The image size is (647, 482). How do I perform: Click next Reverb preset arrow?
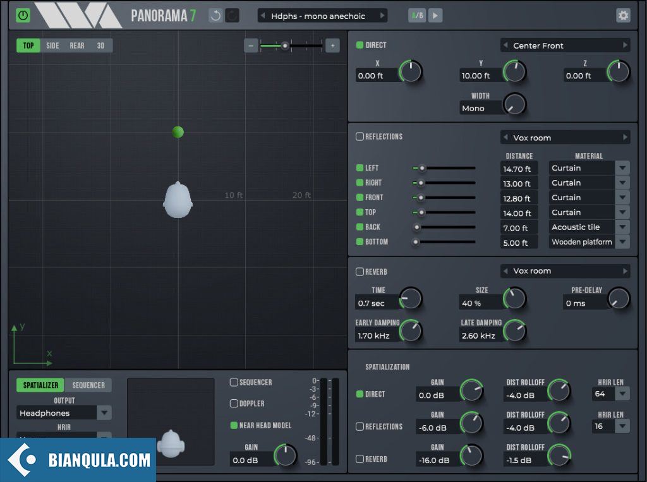(625, 271)
